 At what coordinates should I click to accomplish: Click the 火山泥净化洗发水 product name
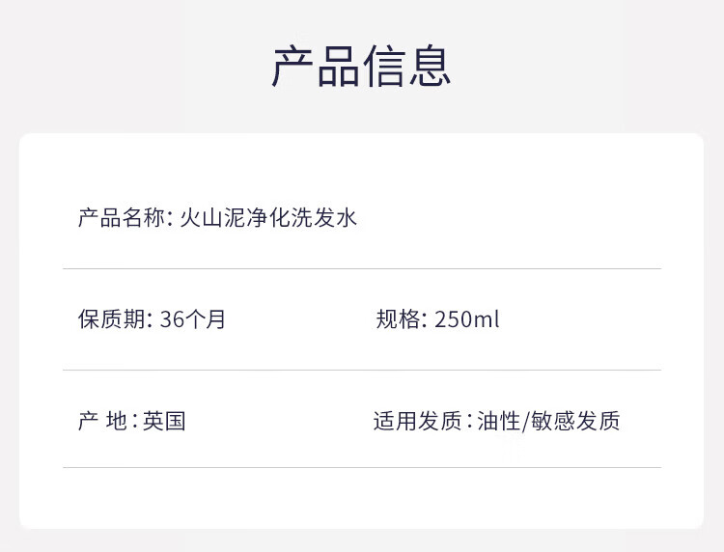pyautogui.click(x=268, y=217)
